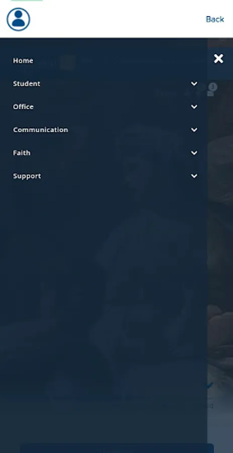Select the Office menu label
Viewport: 233px width, 453px height.
[x=23, y=107]
